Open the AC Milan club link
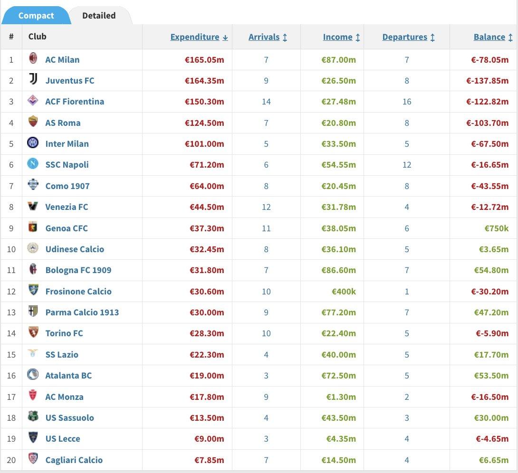This screenshot has width=518, height=473. pyautogui.click(x=62, y=60)
